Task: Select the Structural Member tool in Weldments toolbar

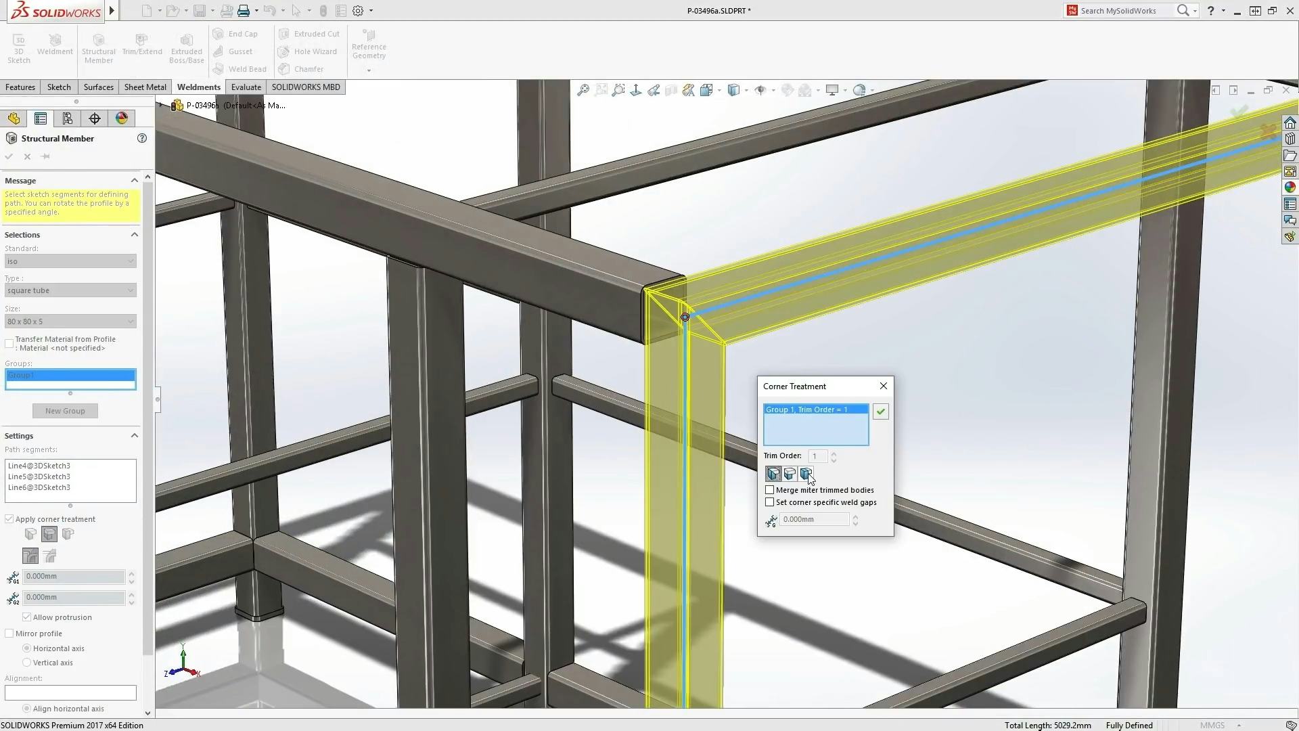Action: coord(98,46)
